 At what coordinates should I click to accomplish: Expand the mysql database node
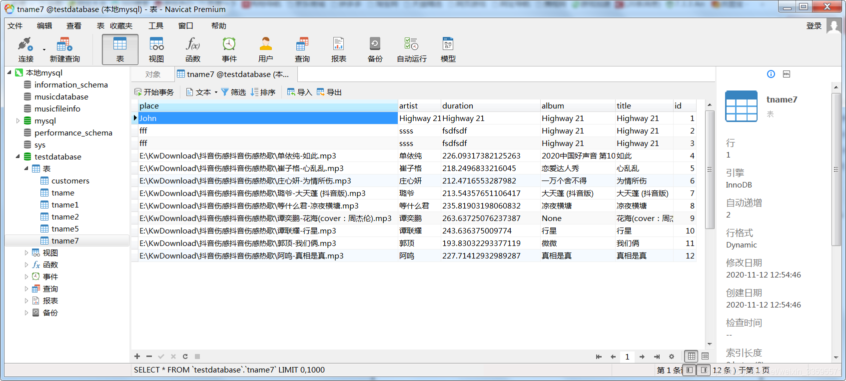pos(18,120)
